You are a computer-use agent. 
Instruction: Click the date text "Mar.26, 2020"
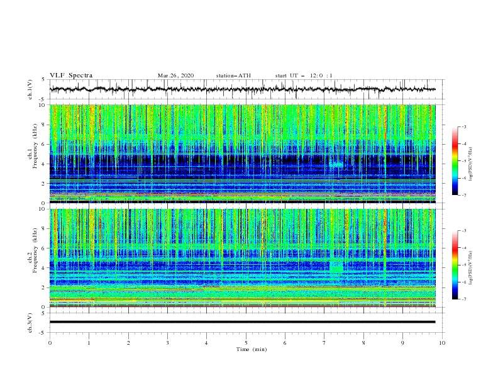(x=175, y=75)
